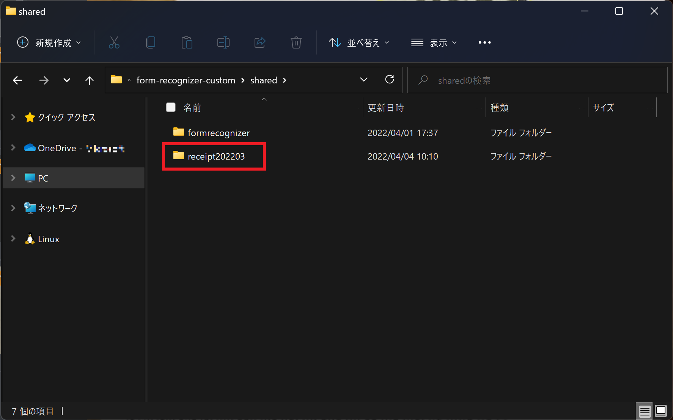The image size is (673, 420).
Task: Click the Paste clipboard icon
Action: click(187, 42)
